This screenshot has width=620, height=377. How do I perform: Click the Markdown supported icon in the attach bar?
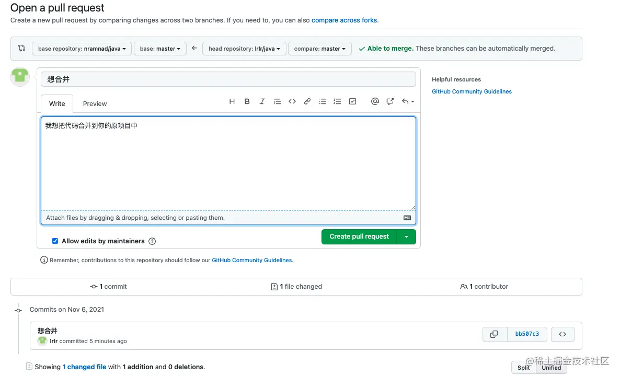tap(407, 218)
